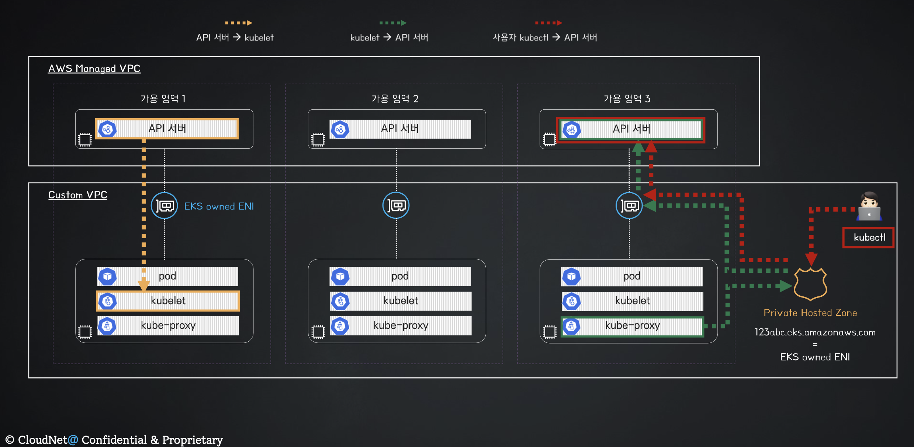The width and height of the screenshot is (914, 447).
Task: Click the green dashed arrow legend marker
Action: tap(393, 23)
